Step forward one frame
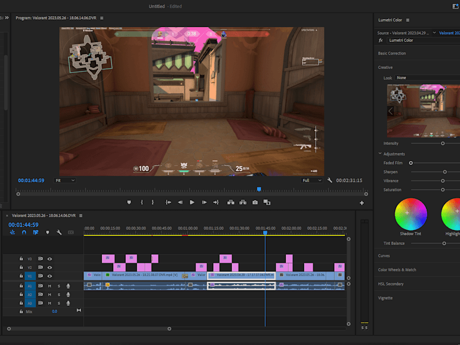The image size is (460, 345). click(x=204, y=202)
